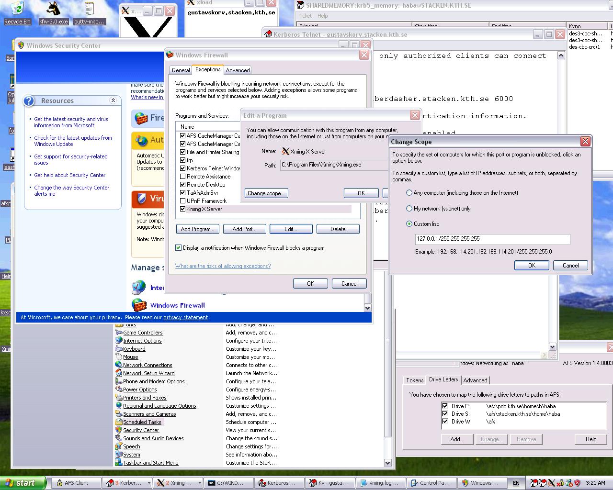Viewport: 613px width, 490px height.
Task: Toggle the ftp exception checkbox
Action: pyautogui.click(x=182, y=160)
